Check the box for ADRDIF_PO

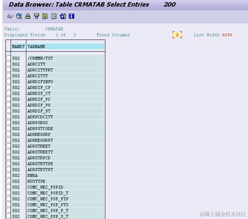tap(8, 105)
